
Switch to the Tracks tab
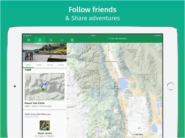click(x=39, y=65)
